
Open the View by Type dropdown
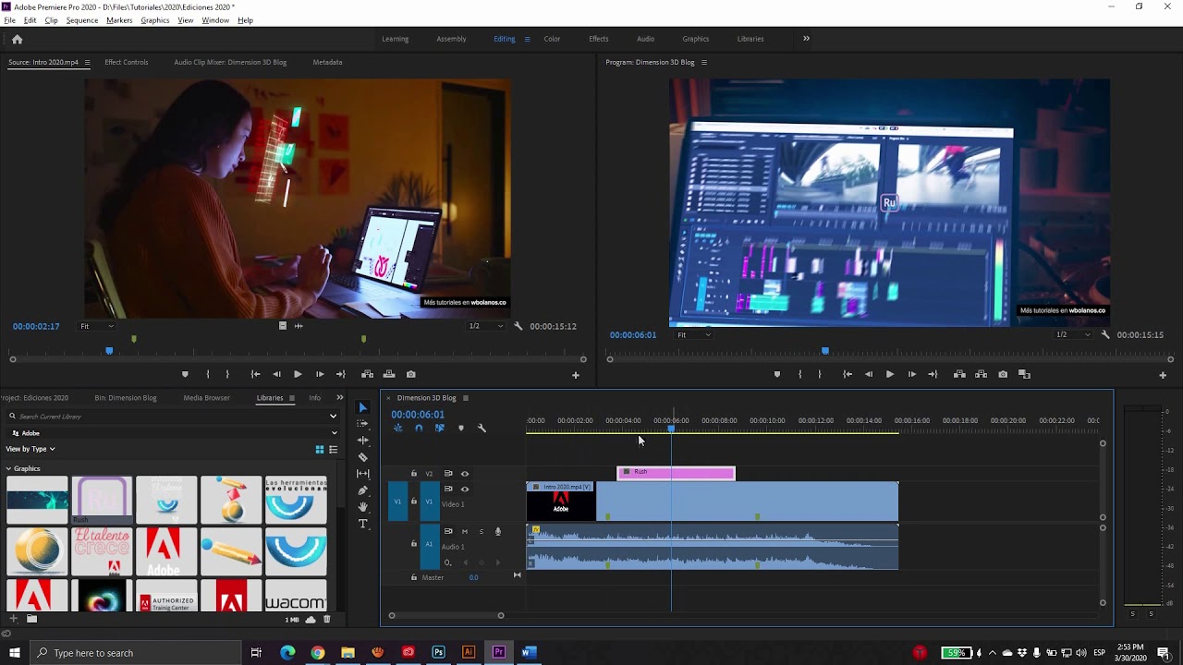point(30,449)
